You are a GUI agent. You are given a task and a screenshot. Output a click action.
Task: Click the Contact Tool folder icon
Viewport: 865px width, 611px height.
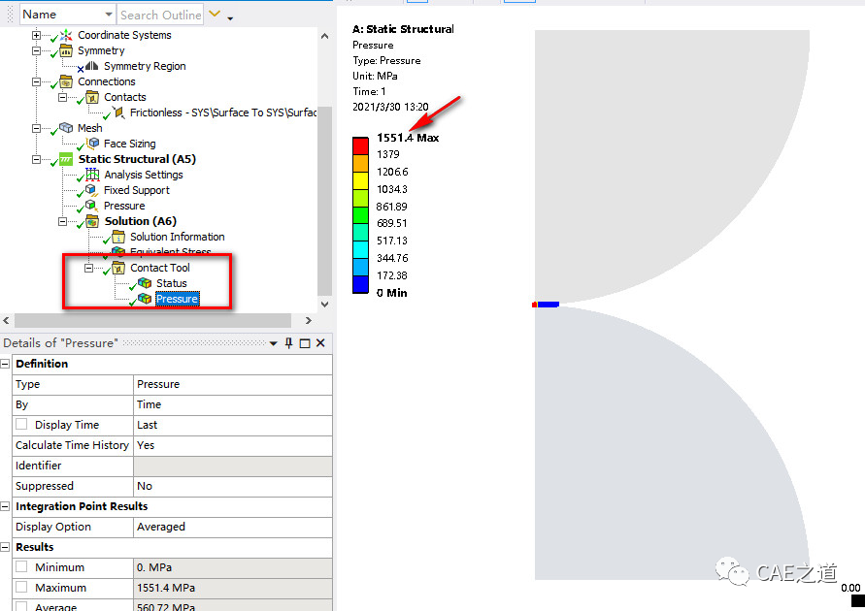click(x=118, y=268)
